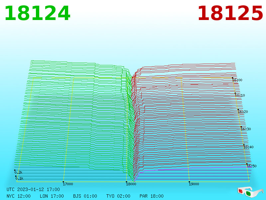Click the 19000 price axis label
Viewport: 266px width, 200px height.
click(194, 184)
